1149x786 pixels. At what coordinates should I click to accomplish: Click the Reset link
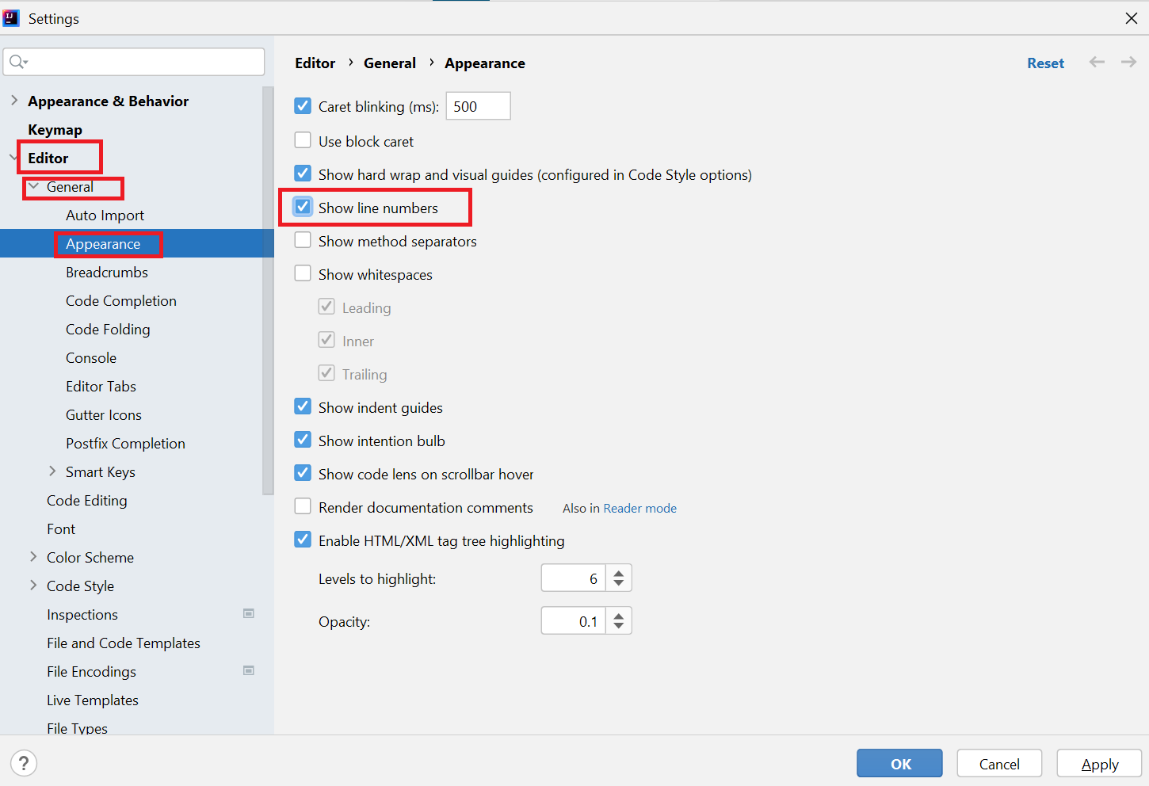(x=1045, y=63)
